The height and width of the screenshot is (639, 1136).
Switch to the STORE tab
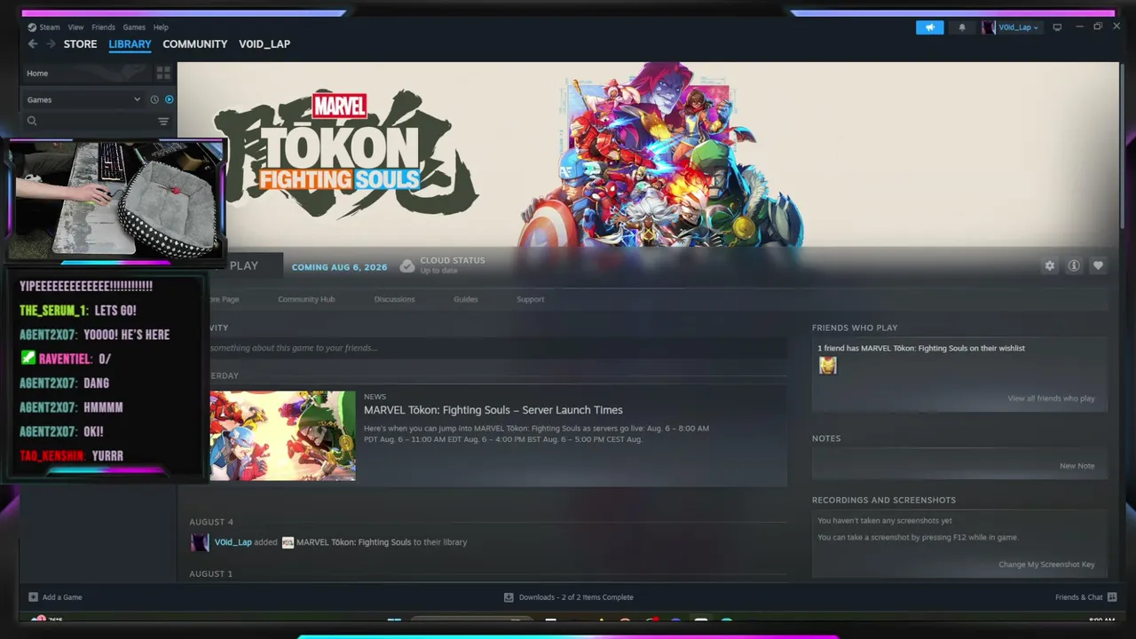pyautogui.click(x=80, y=44)
